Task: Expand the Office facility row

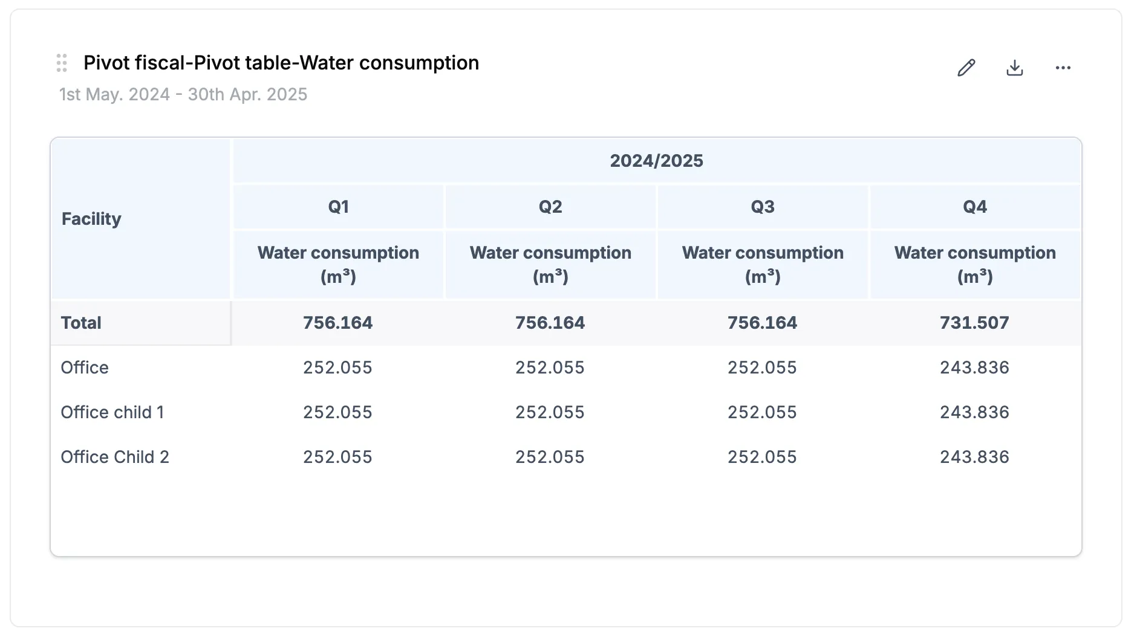Action: click(x=84, y=367)
